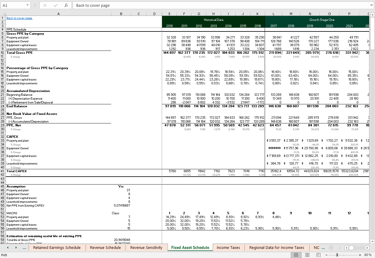Select the 20,9419048 total life cell

click(x=122, y=240)
